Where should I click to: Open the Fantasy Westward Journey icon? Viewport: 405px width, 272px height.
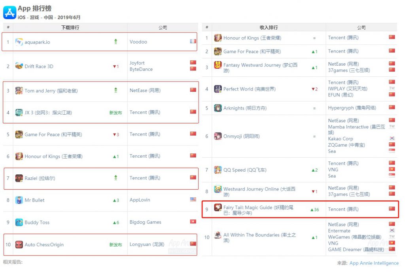(218, 65)
